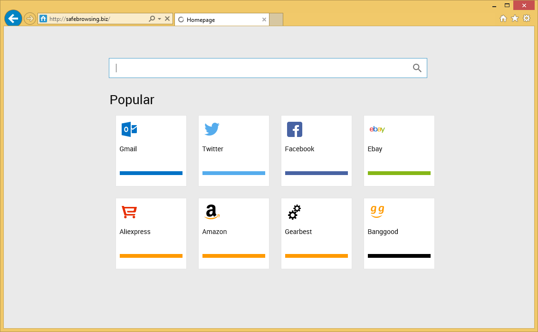Screen dimensions: 538x332
Task: Select the Homepage tab
Action: tap(221, 20)
